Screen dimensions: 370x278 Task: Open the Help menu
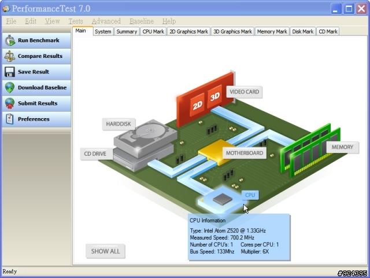click(x=169, y=21)
